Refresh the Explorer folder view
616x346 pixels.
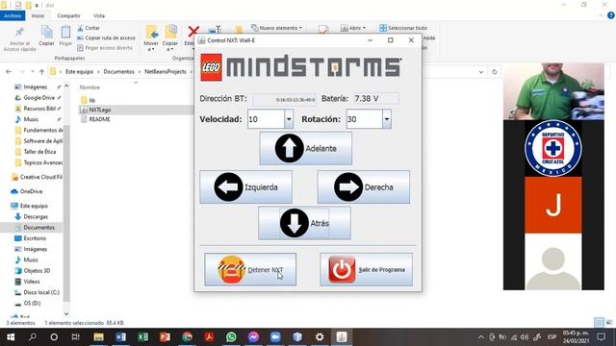click(x=495, y=72)
